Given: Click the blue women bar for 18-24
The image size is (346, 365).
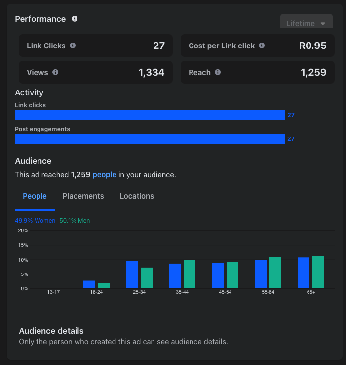Looking at the screenshot, I should 89,284.
